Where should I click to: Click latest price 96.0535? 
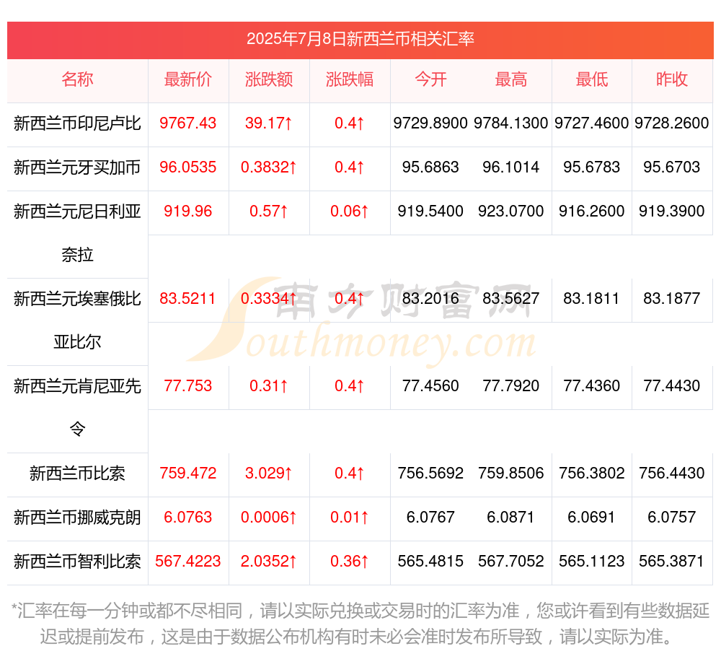pyautogui.click(x=188, y=167)
